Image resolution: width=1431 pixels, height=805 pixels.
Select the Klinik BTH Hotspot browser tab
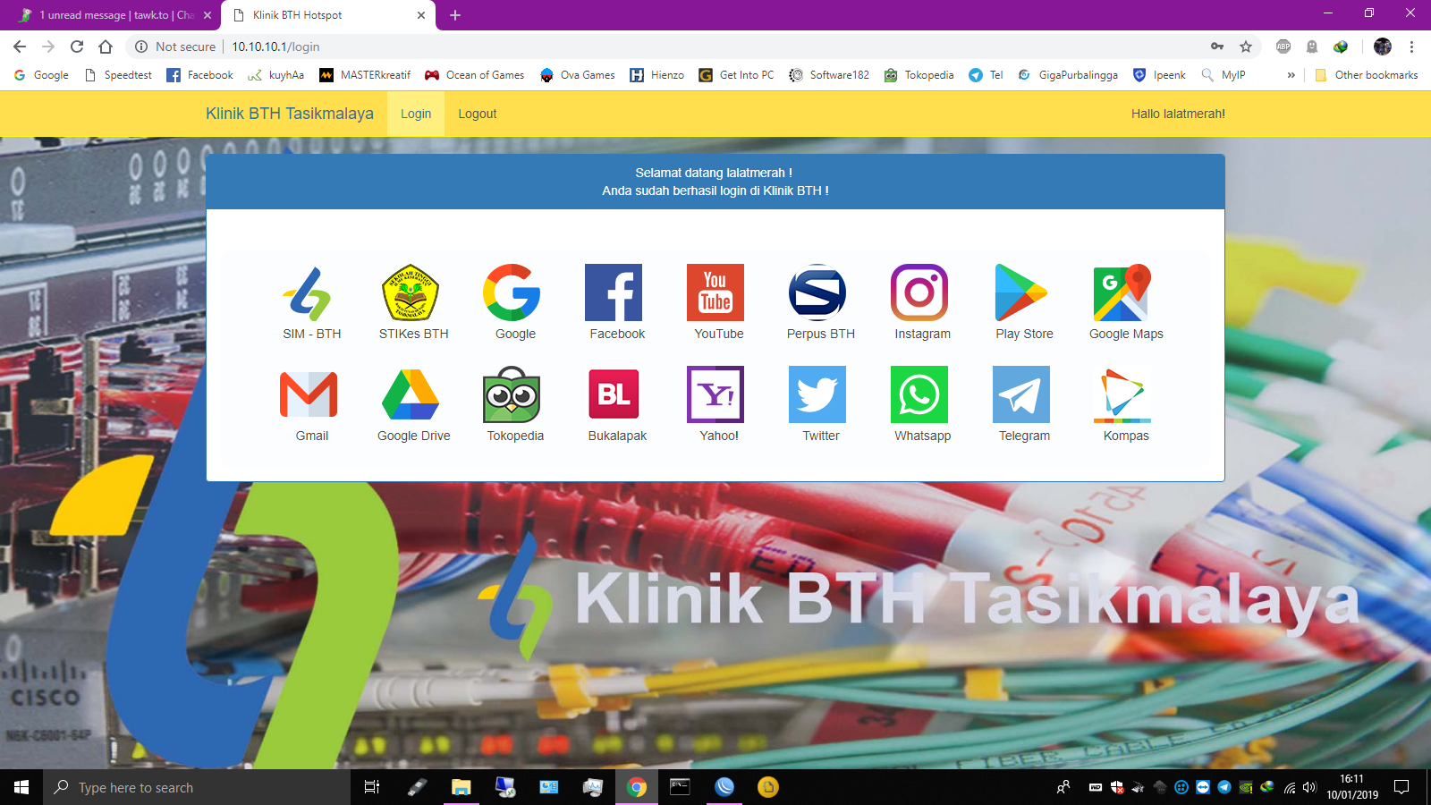click(x=327, y=15)
